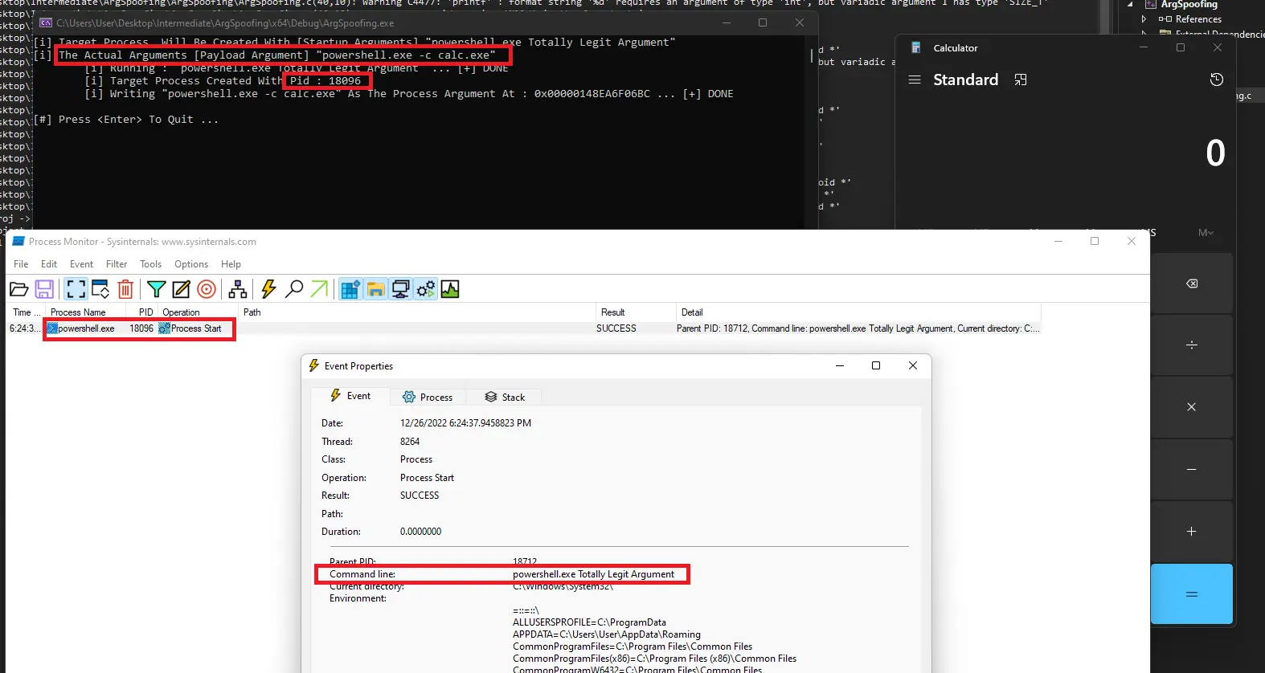Switch to the Stack tab

[506, 397]
